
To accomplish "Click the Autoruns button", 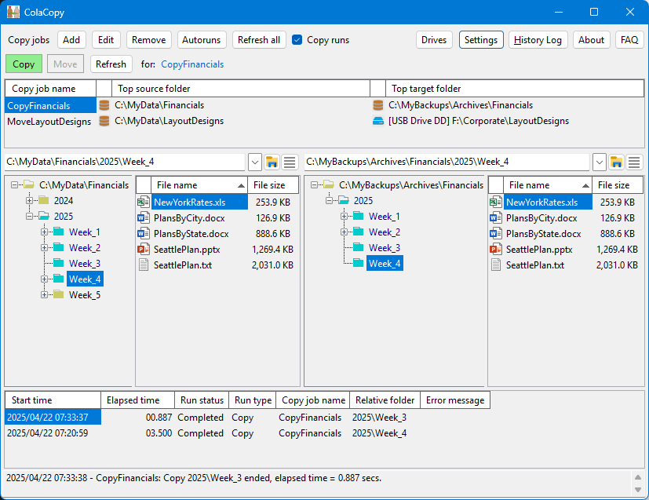I will pyautogui.click(x=202, y=40).
